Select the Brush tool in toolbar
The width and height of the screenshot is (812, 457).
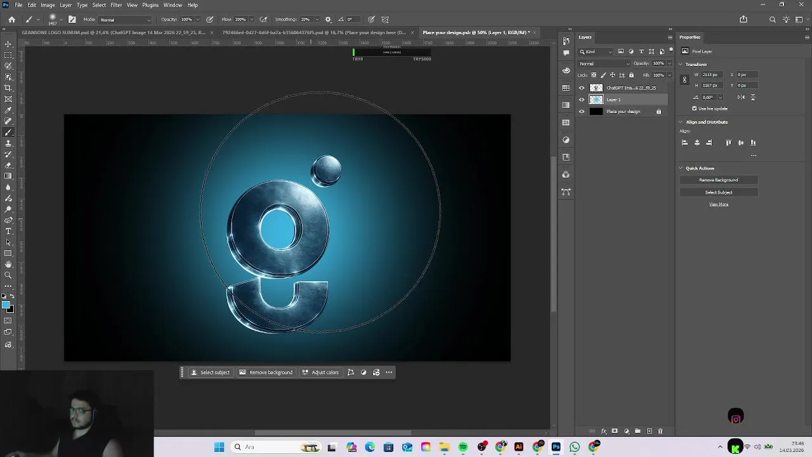click(x=8, y=132)
